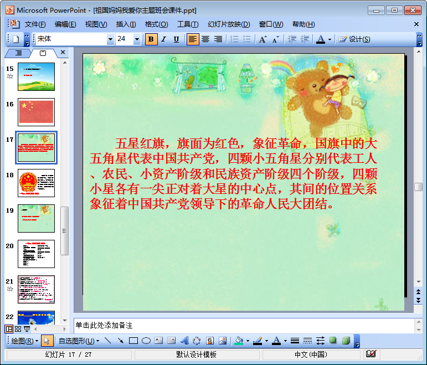The image size is (427, 365).
Task: Select the Arrow drawing tool
Action: coord(120,341)
